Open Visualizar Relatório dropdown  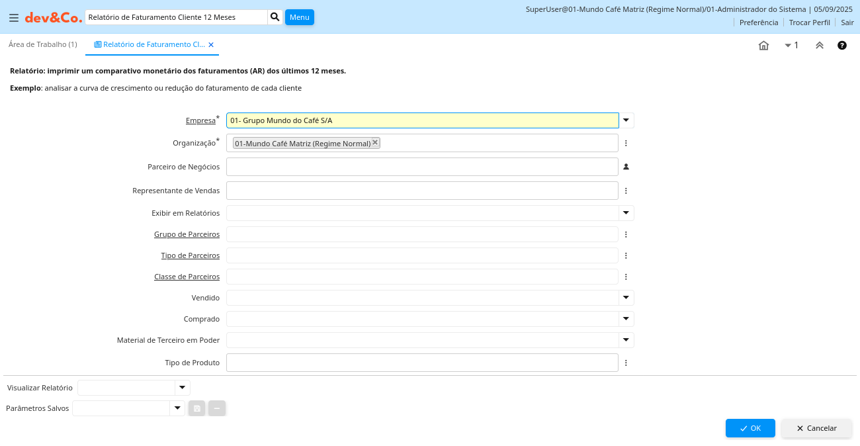point(182,388)
